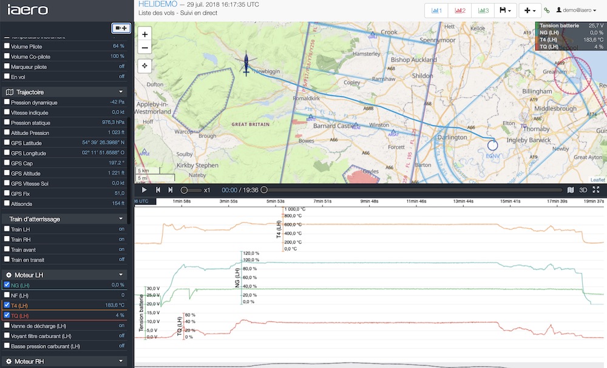Switch to chart layout 2 (red graph icon)
This screenshot has width=607, height=368.
click(460, 10)
